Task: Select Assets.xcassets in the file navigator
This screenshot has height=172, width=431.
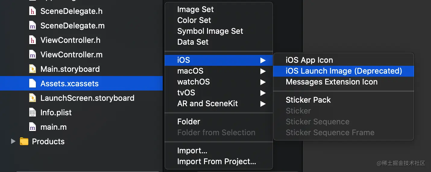Action: click(x=81, y=84)
